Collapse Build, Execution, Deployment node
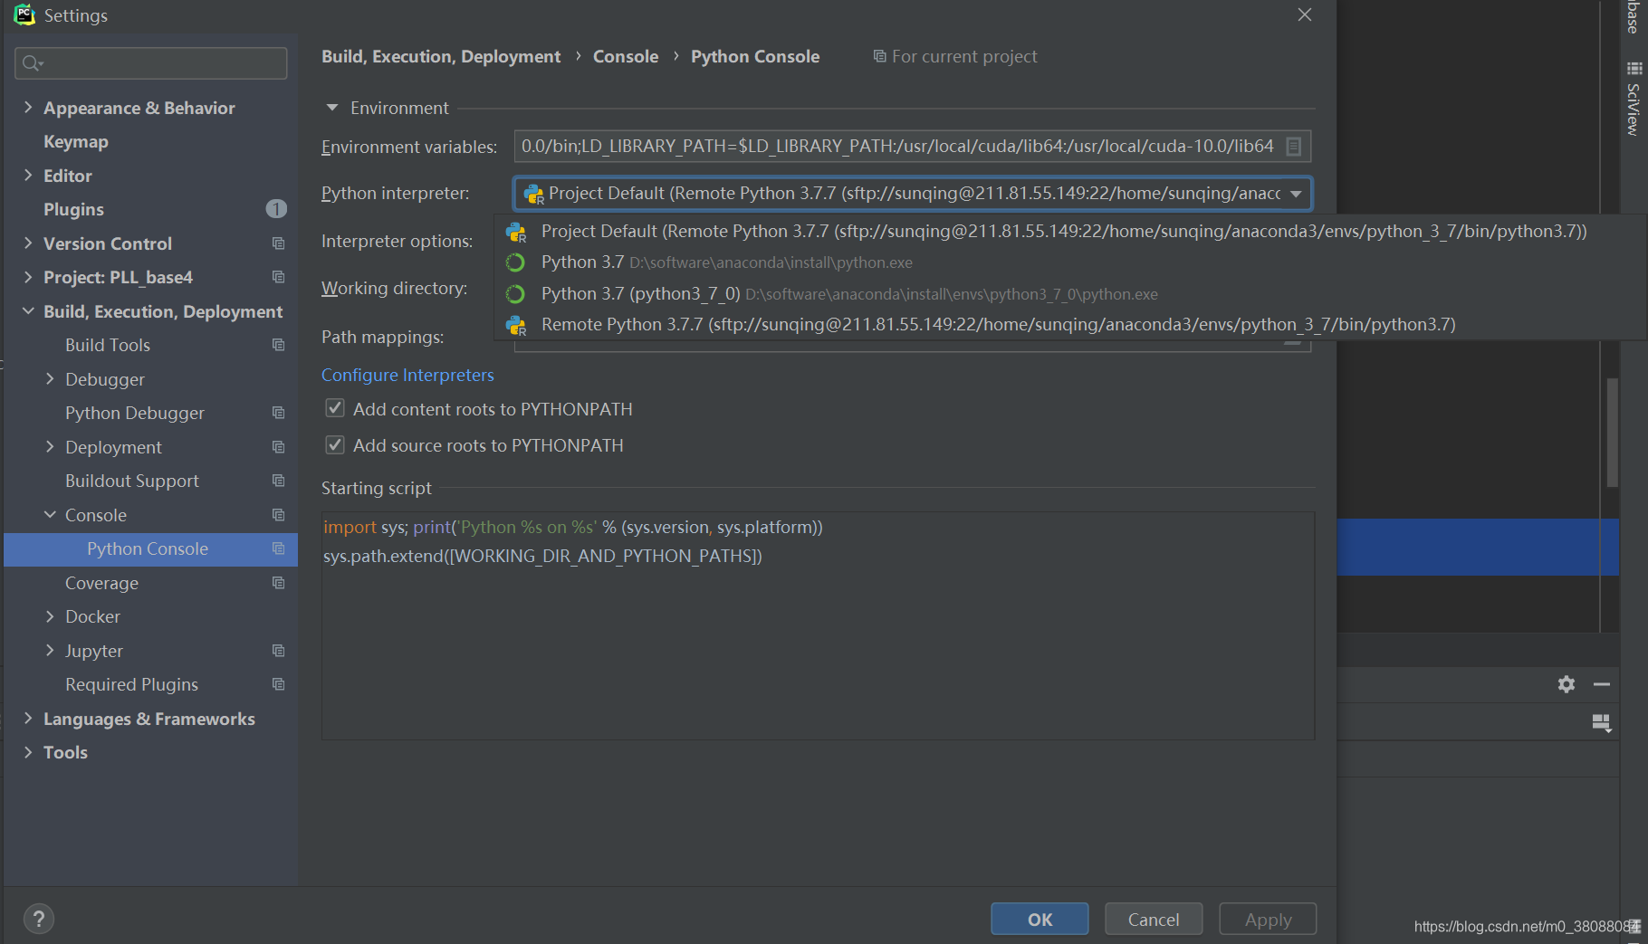Image resolution: width=1648 pixels, height=944 pixels. pos(28,310)
